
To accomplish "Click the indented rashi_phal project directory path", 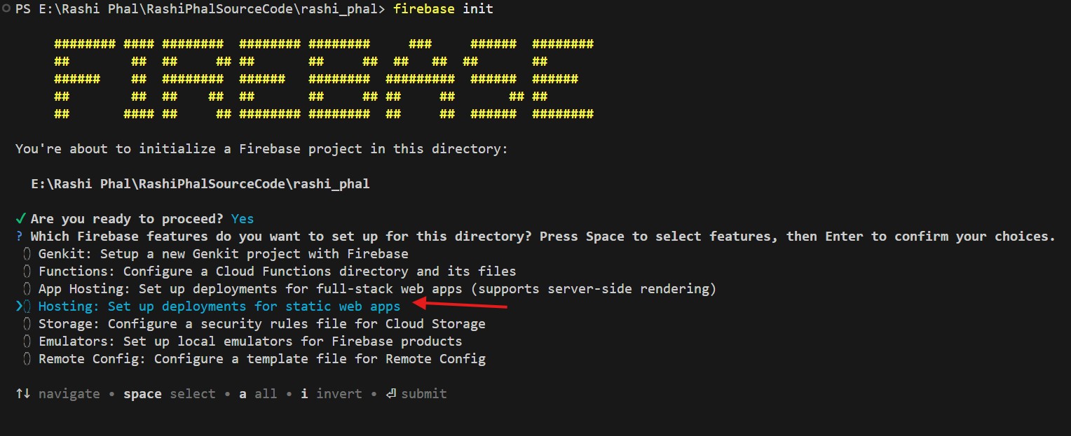I will [x=200, y=184].
